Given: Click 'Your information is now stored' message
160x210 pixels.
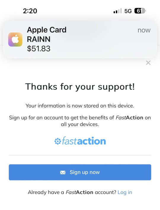Looking at the screenshot, I should (80, 106).
